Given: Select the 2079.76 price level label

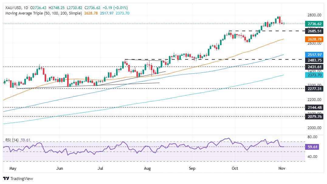Looking at the screenshot, I should click(x=315, y=116).
